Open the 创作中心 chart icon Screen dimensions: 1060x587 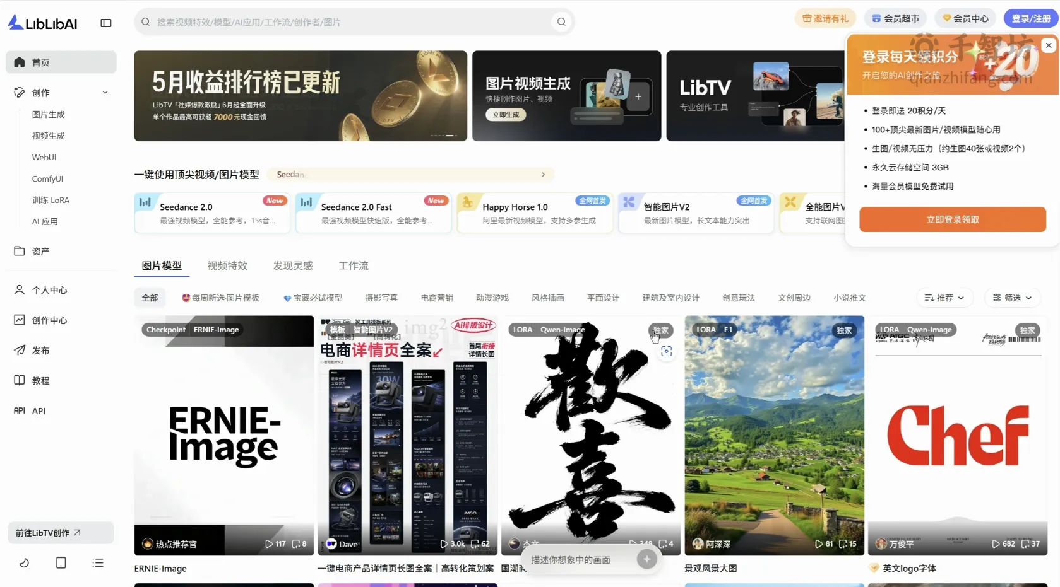point(20,320)
